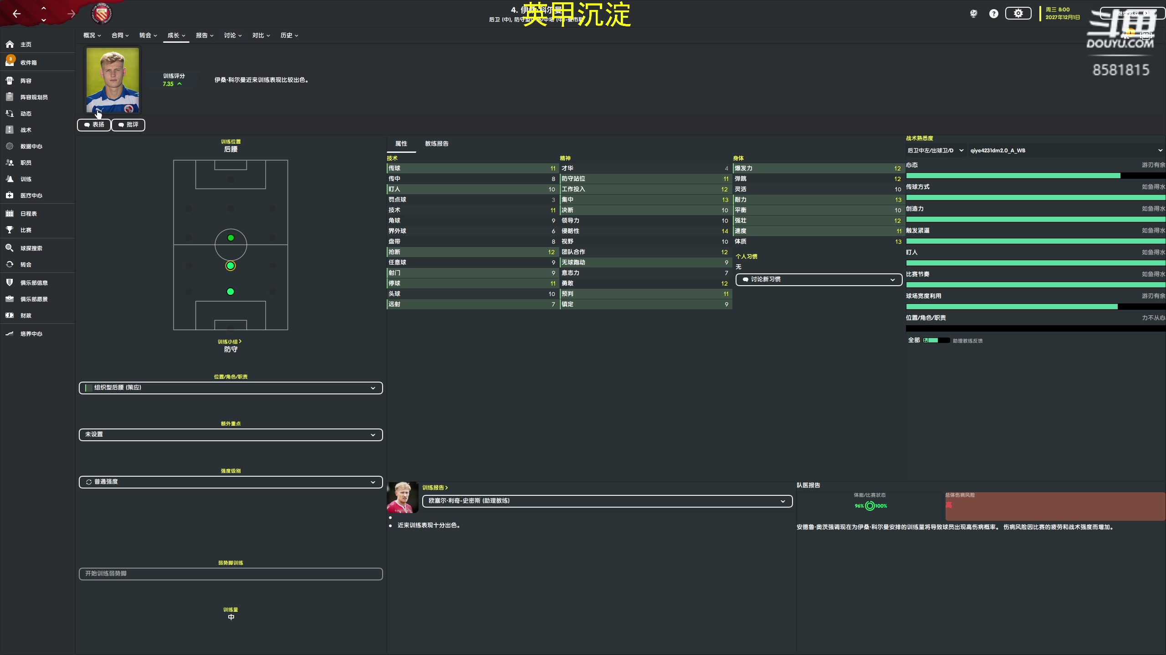Click the club badge icon
The image size is (1166, 655).
(101, 14)
